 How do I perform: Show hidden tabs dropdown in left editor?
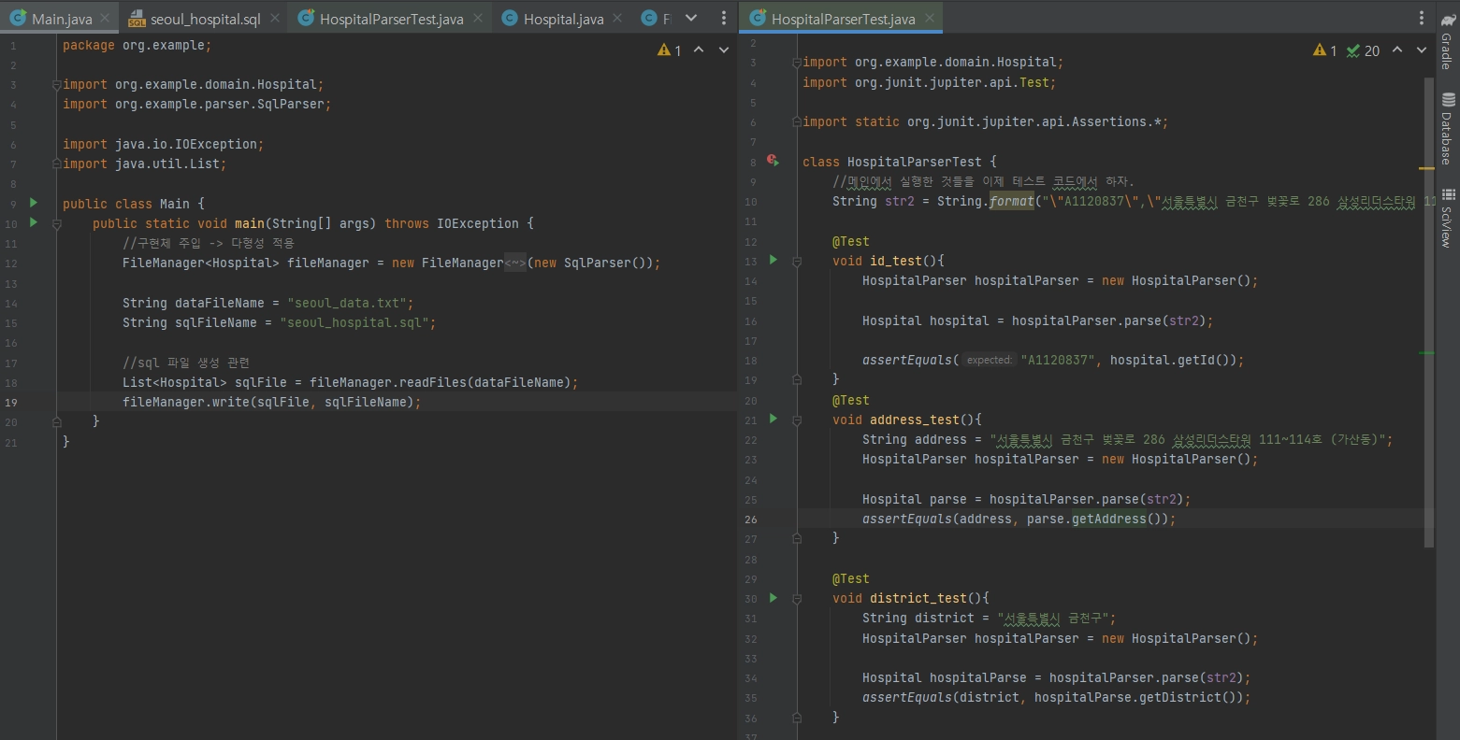point(691,19)
